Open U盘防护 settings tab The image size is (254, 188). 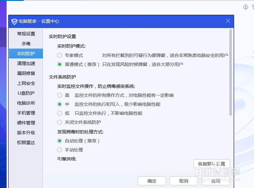click(26, 93)
